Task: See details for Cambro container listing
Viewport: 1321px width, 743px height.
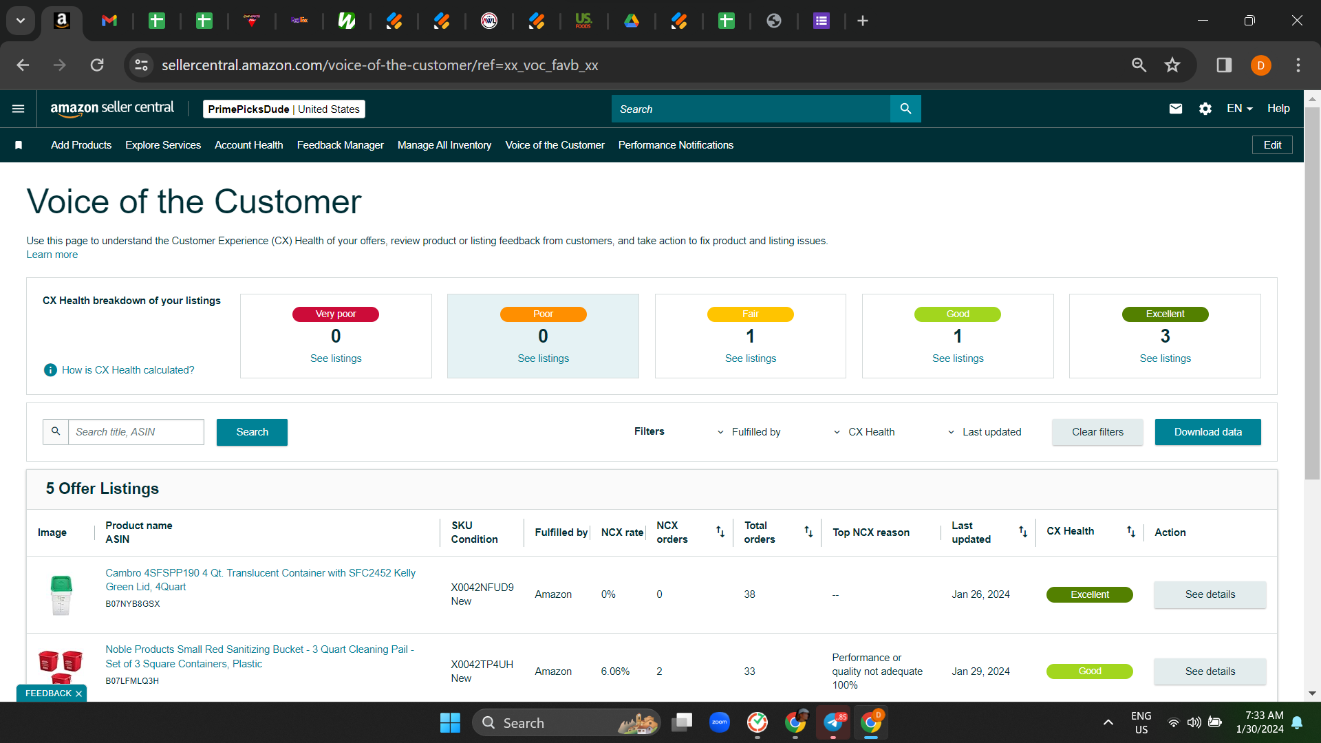Action: coord(1210,594)
